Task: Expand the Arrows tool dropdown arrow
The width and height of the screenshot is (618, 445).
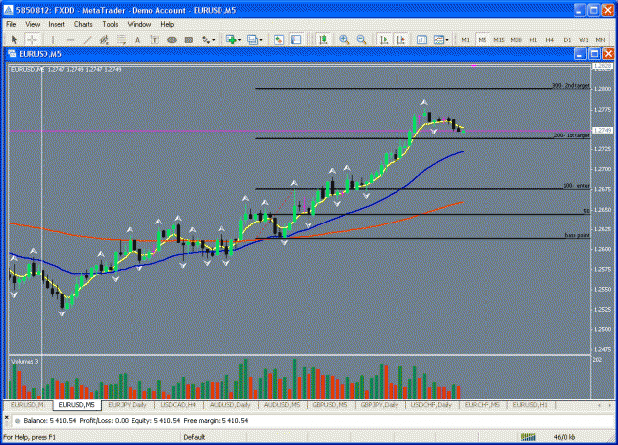Action: [x=214, y=40]
